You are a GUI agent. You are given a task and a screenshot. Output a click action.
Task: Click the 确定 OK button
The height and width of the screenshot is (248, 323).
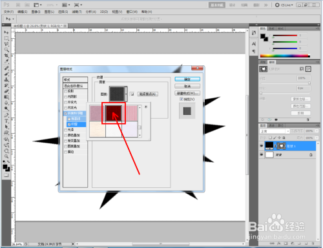coord(187,79)
